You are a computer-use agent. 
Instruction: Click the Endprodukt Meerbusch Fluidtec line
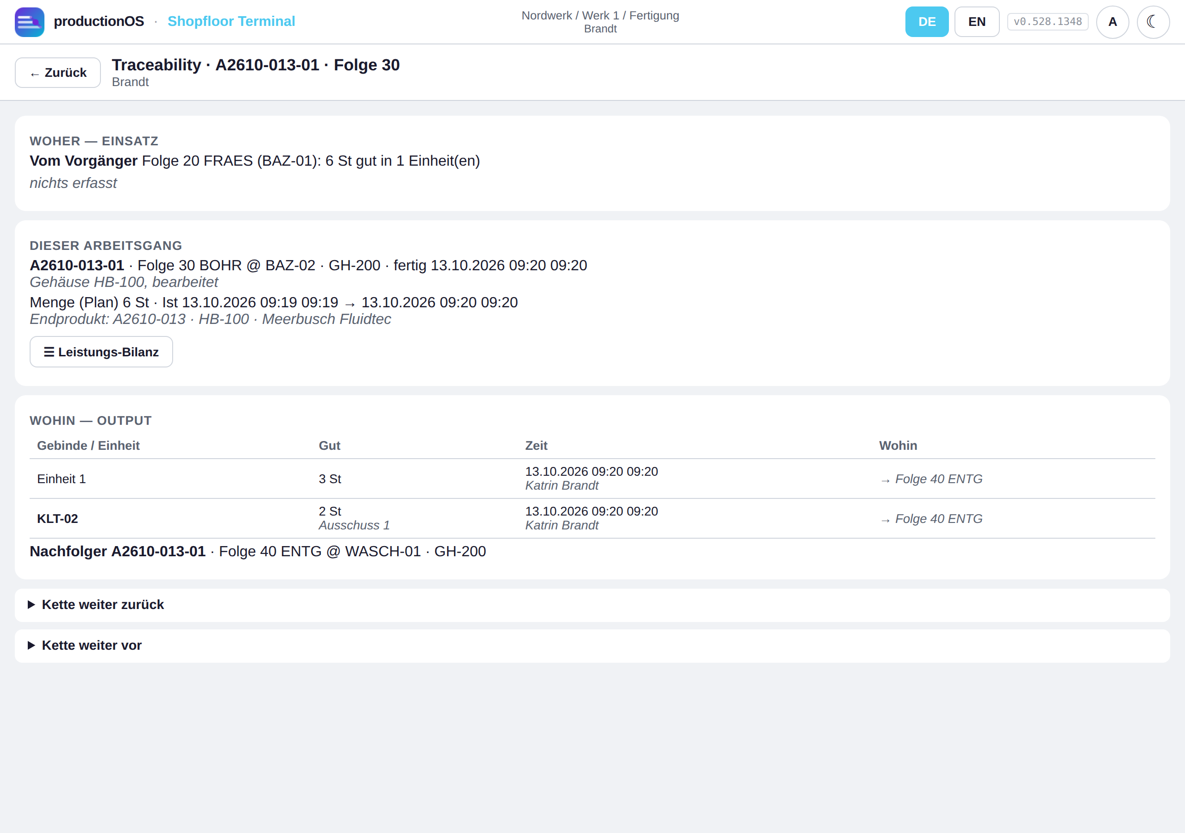tap(210, 319)
